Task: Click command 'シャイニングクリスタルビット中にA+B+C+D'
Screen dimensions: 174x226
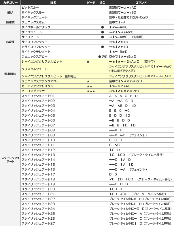Action: 140,76
